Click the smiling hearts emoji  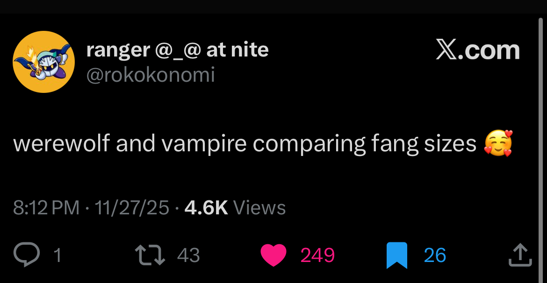[498, 144]
